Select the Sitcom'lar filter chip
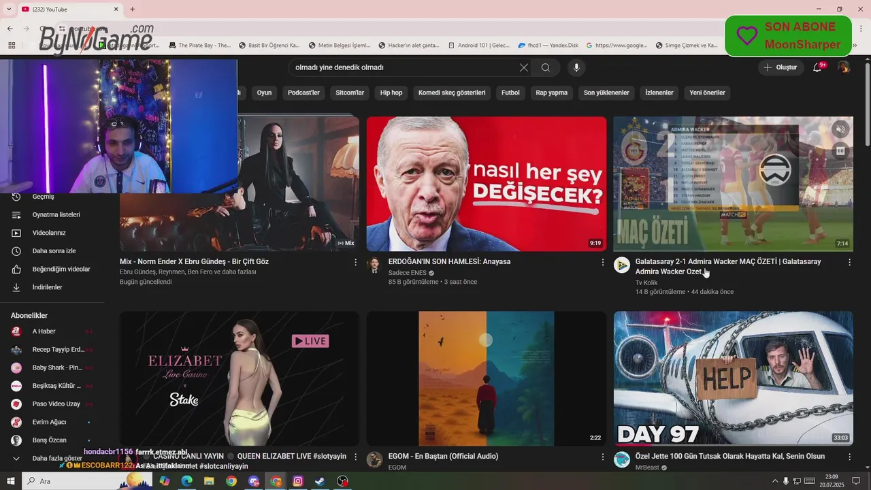 [x=350, y=93]
